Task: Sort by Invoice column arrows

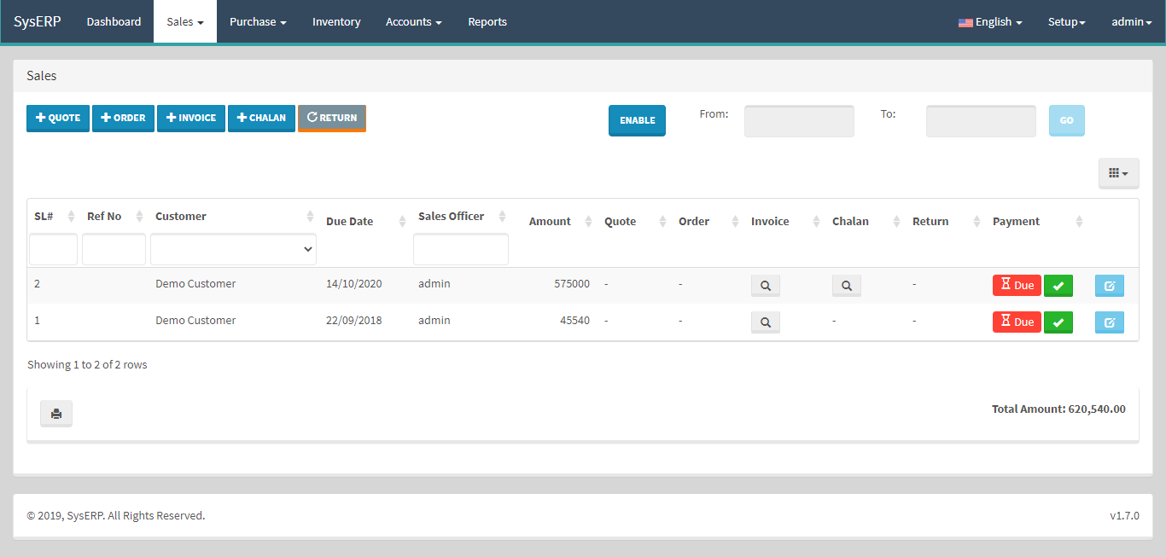Action: 817,222
